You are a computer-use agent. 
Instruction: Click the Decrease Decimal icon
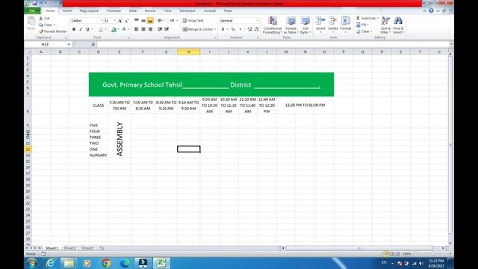click(x=256, y=29)
